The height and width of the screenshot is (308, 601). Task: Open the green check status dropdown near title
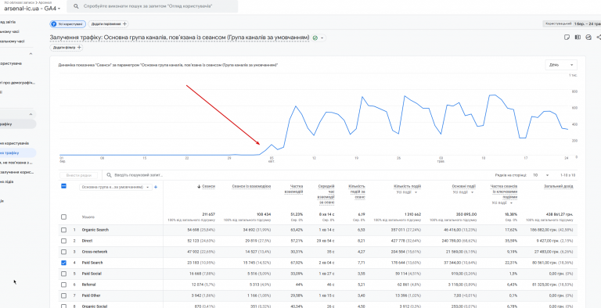[318, 38]
